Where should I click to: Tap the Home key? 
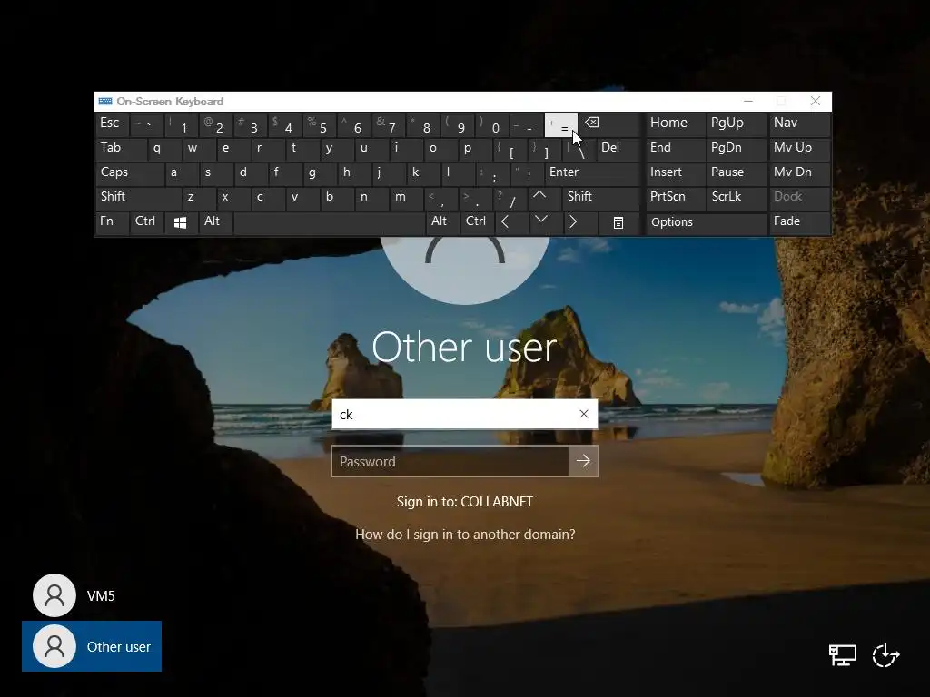point(675,124)
